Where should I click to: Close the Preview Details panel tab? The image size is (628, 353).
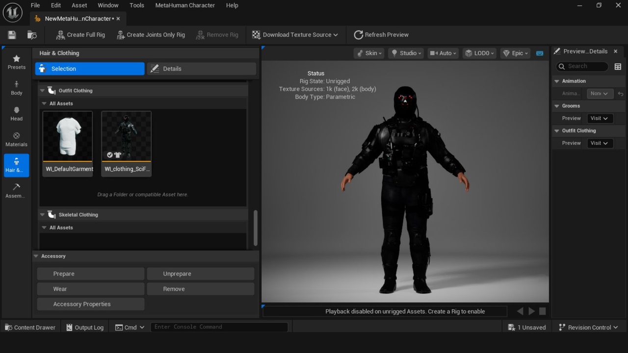(x=616, y=51)
